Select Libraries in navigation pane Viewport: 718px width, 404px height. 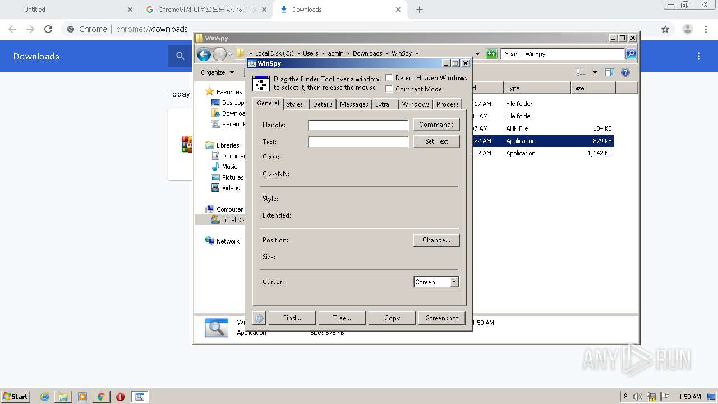coord(222,145)
